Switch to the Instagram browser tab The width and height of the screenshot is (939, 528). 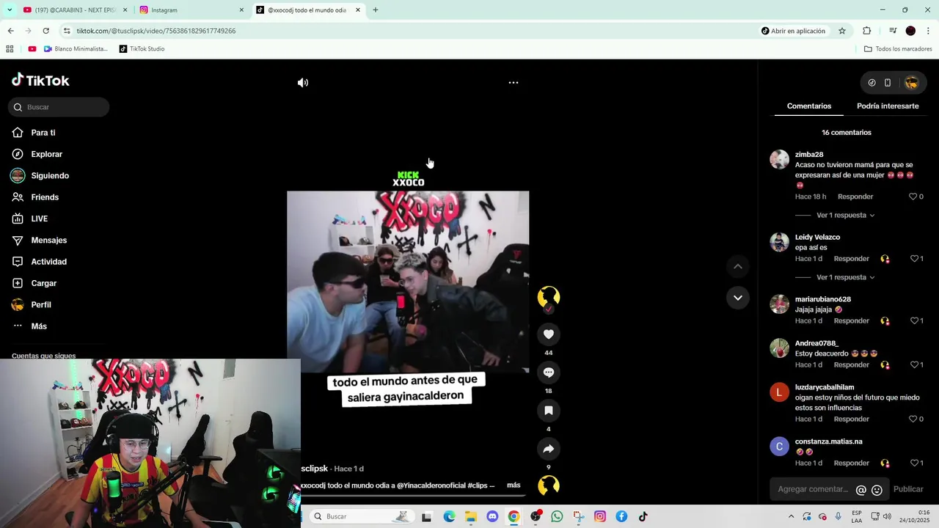[x=191, y=10]
